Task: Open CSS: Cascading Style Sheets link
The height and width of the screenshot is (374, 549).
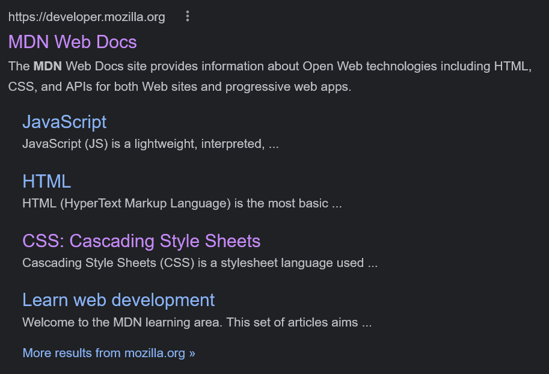Action: click(x=141, y=241)
